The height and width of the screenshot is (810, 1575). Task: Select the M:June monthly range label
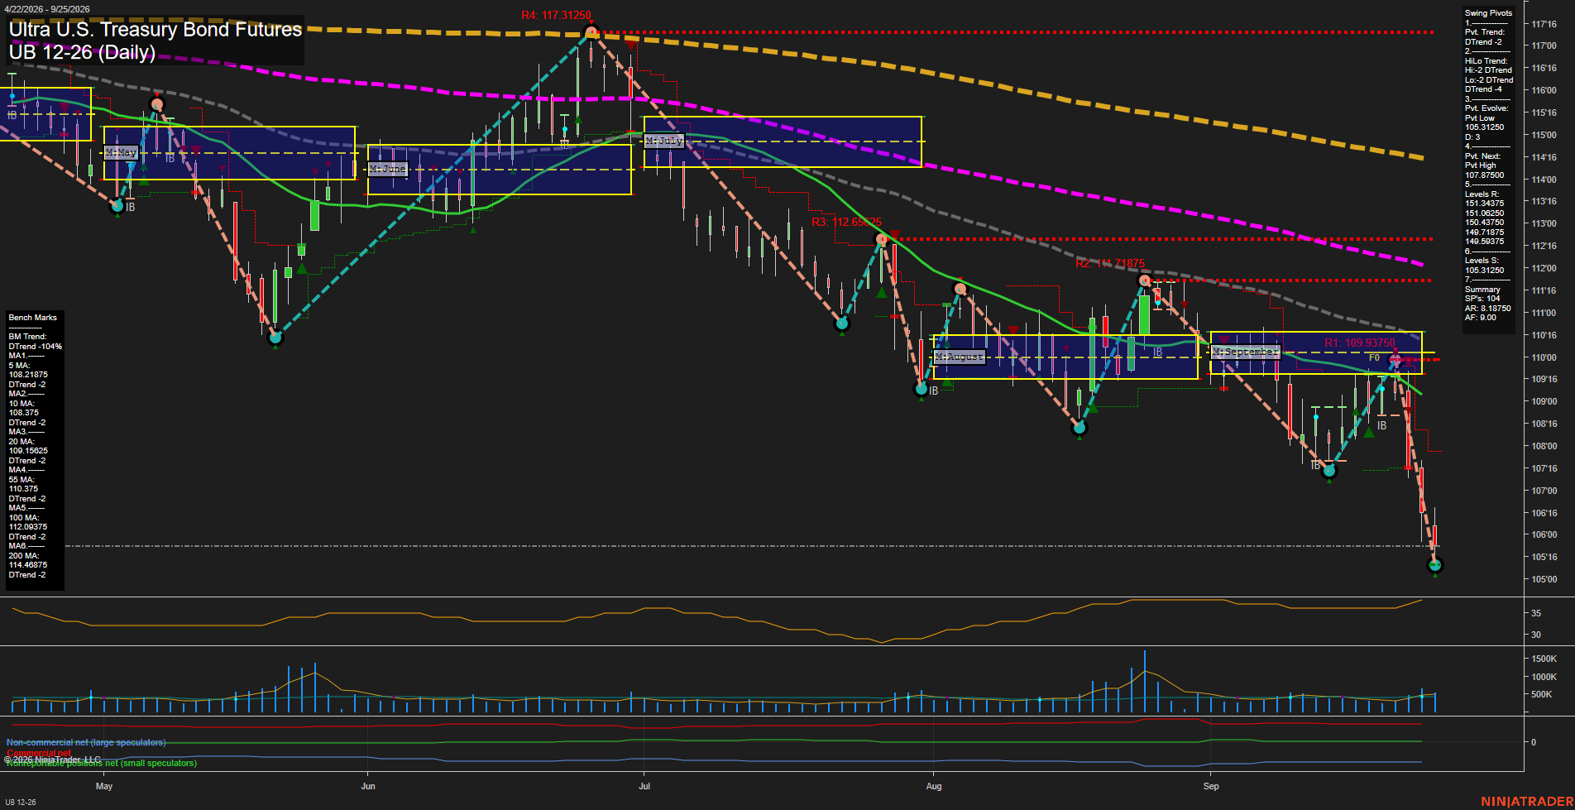tap(388, 169)
